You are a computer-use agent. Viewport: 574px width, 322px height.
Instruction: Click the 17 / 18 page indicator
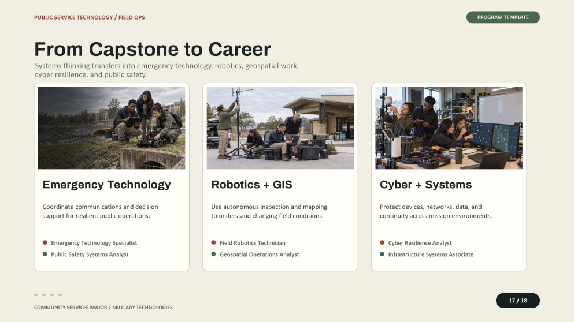point(517,301)
